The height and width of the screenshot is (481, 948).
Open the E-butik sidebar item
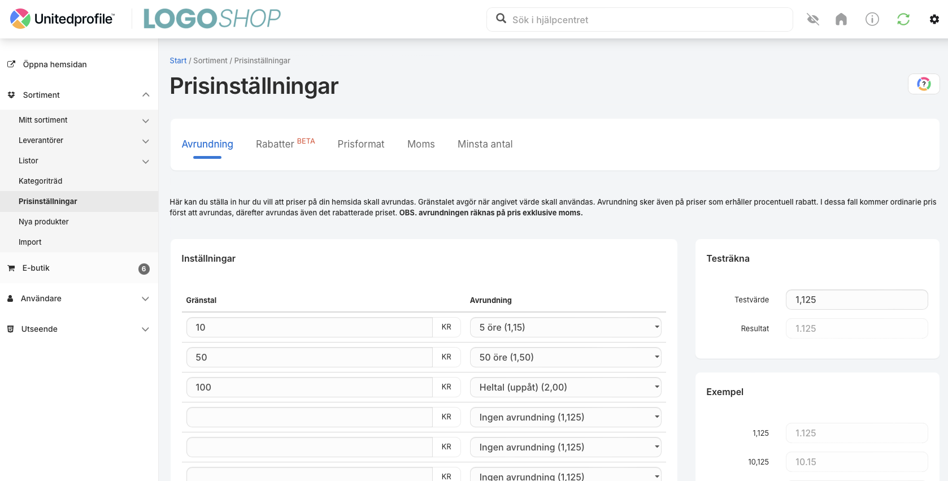79,268
